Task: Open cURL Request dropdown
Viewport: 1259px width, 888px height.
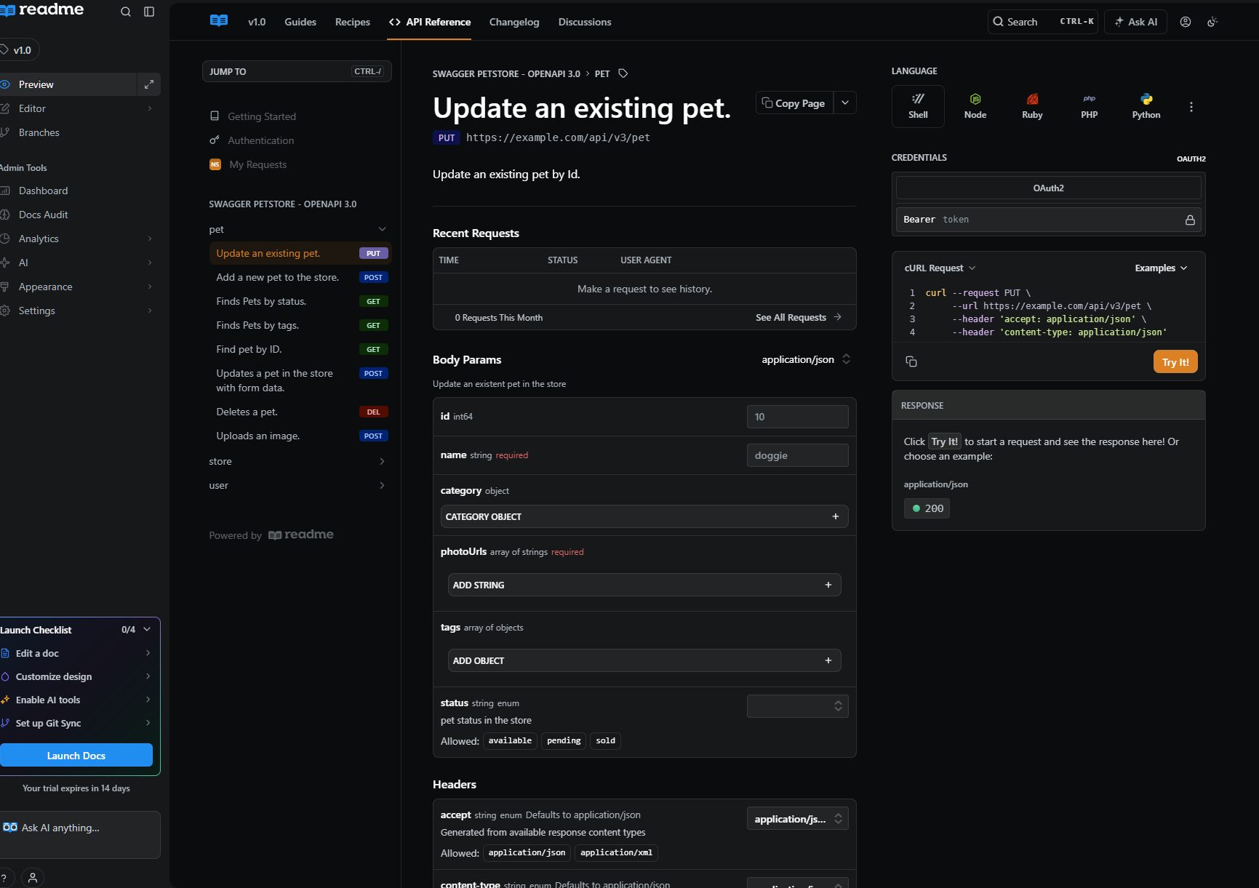Action: click(x=940, y=268)
